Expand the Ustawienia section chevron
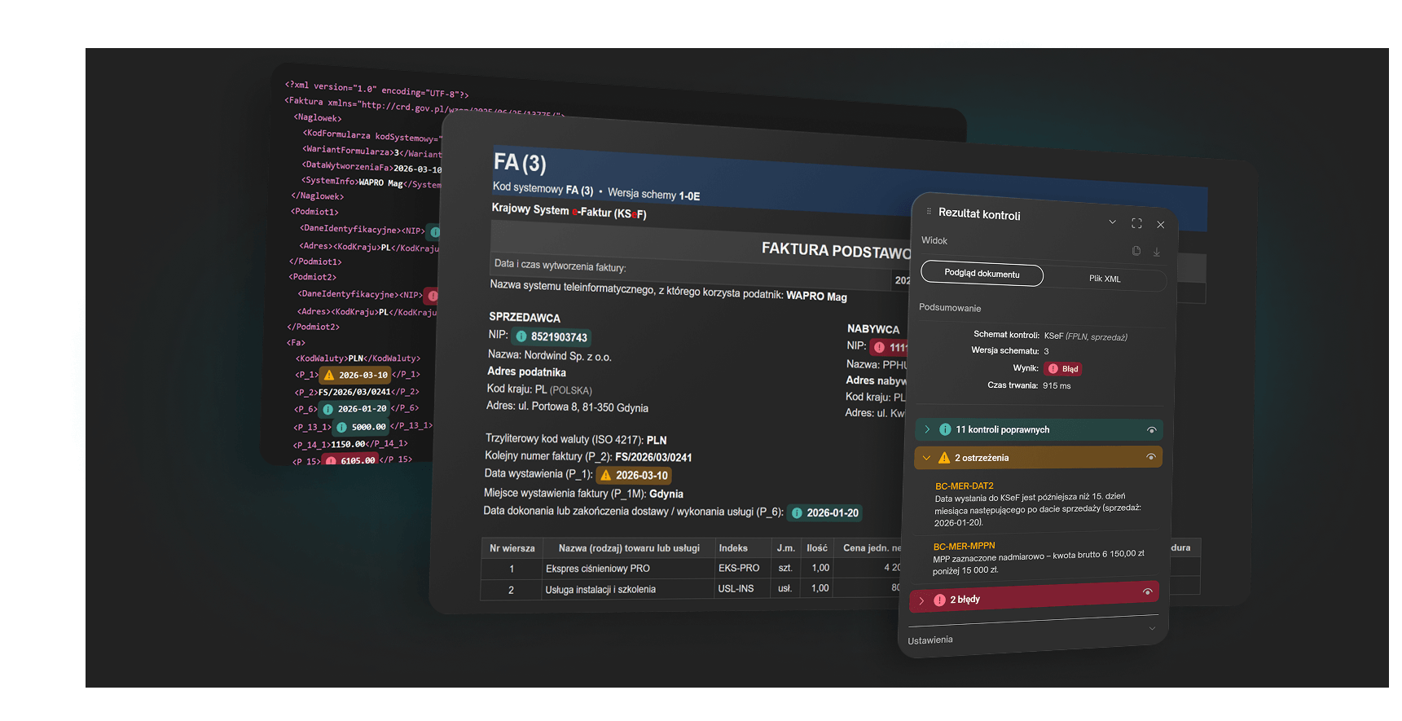 1152,628
